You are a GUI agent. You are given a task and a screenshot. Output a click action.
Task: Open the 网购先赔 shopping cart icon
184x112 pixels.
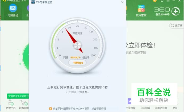pyautogui.click(x=24, y=103)
